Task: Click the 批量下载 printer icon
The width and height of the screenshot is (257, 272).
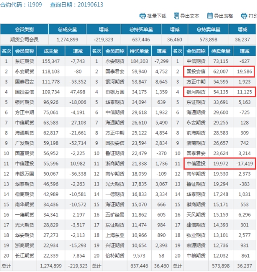Action: (x=142, y=16)
